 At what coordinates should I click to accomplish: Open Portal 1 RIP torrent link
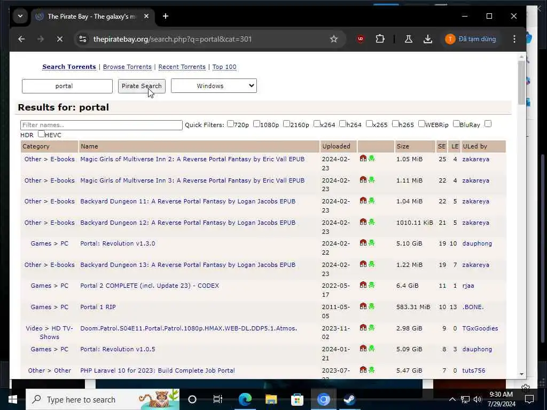pos(98,307)
